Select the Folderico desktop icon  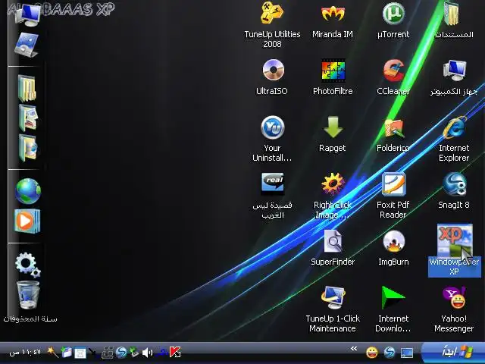click(x=393, y=134)
